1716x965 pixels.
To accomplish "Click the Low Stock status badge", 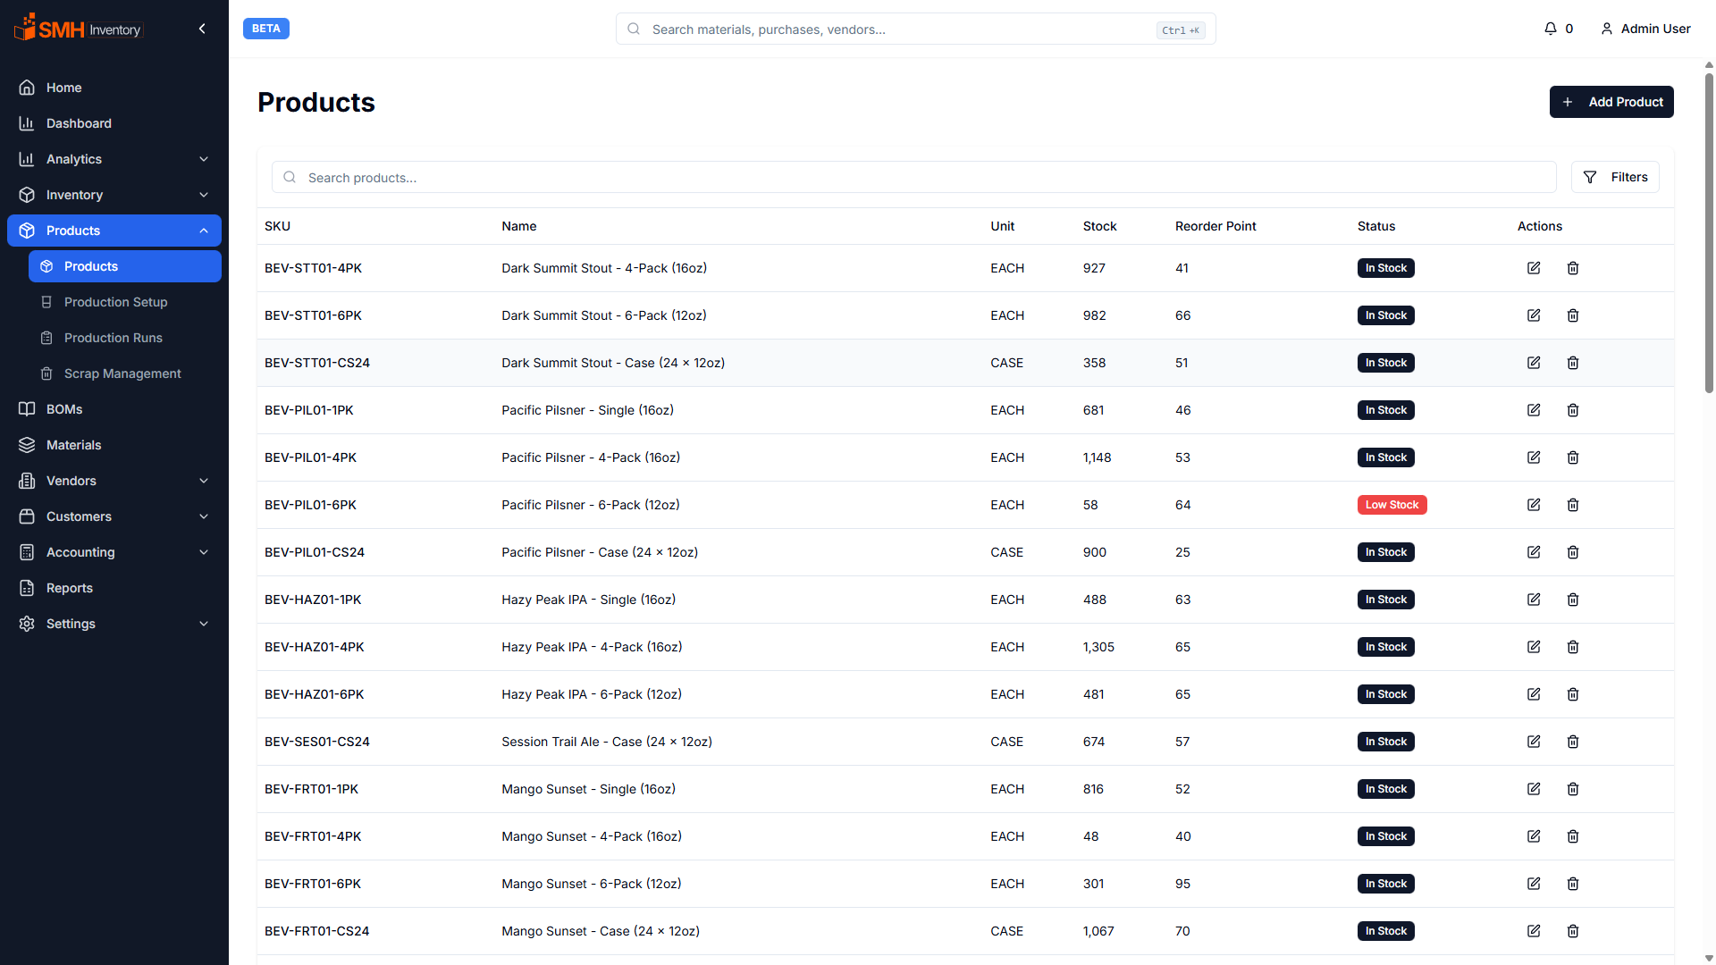I will coord(1392,505).
